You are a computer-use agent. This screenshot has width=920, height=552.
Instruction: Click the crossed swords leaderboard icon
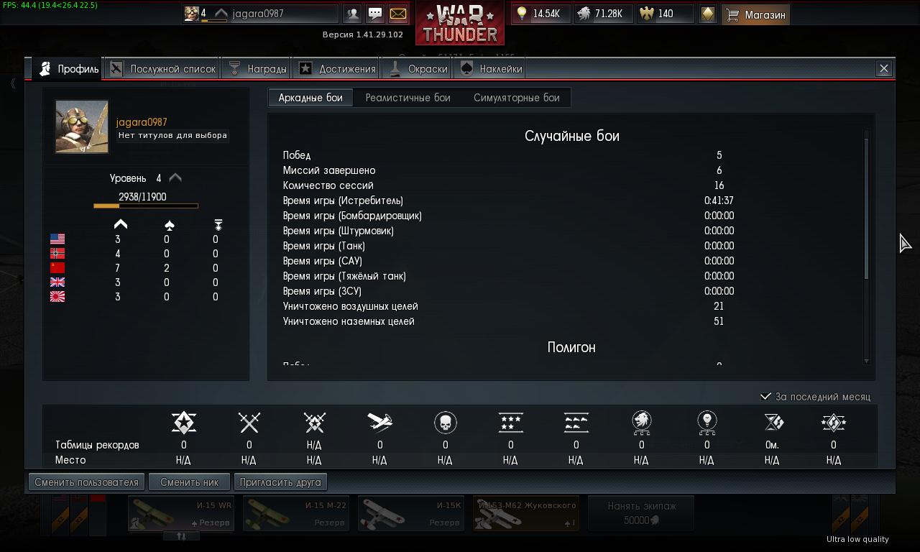(x=249, y=423)
